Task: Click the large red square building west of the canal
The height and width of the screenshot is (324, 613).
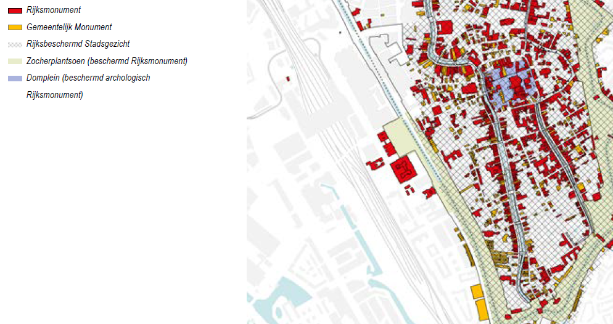Action: (x=404, y=170)
